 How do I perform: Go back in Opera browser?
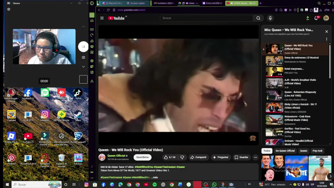(99, 10)
